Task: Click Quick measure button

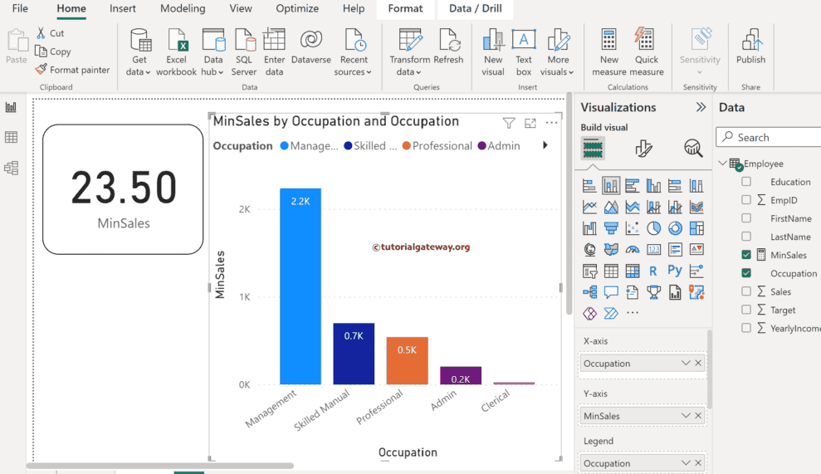Action: click(647, 53)
